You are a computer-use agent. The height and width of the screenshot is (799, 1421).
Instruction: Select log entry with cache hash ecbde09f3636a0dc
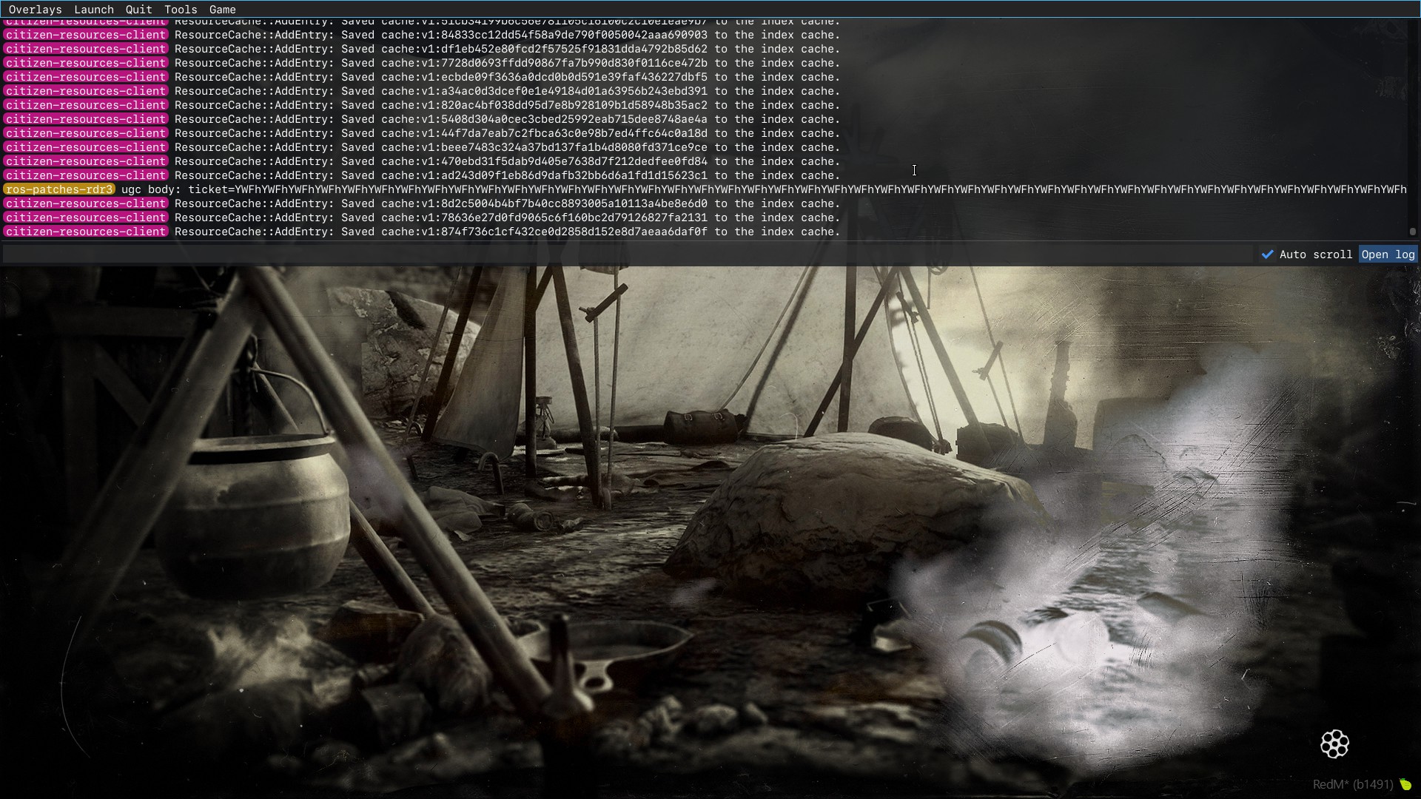pos(422,77)
